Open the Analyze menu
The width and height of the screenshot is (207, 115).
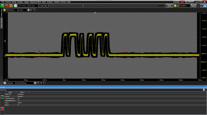click(50, 2)
